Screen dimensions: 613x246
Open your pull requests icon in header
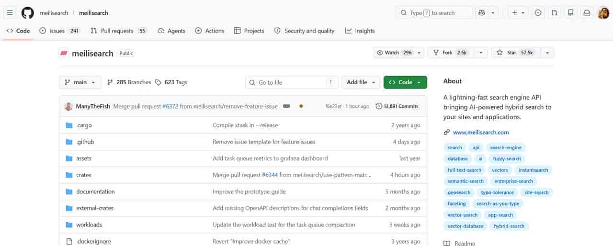click(554, 13)
